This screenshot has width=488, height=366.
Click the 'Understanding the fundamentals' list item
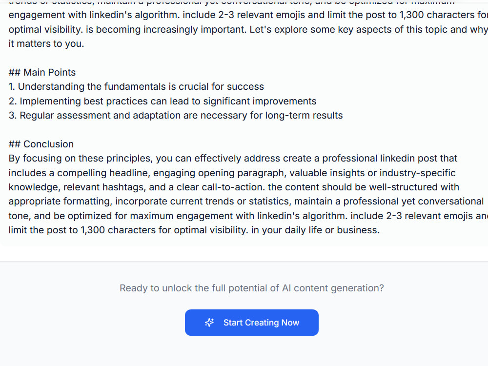point(136,86)
